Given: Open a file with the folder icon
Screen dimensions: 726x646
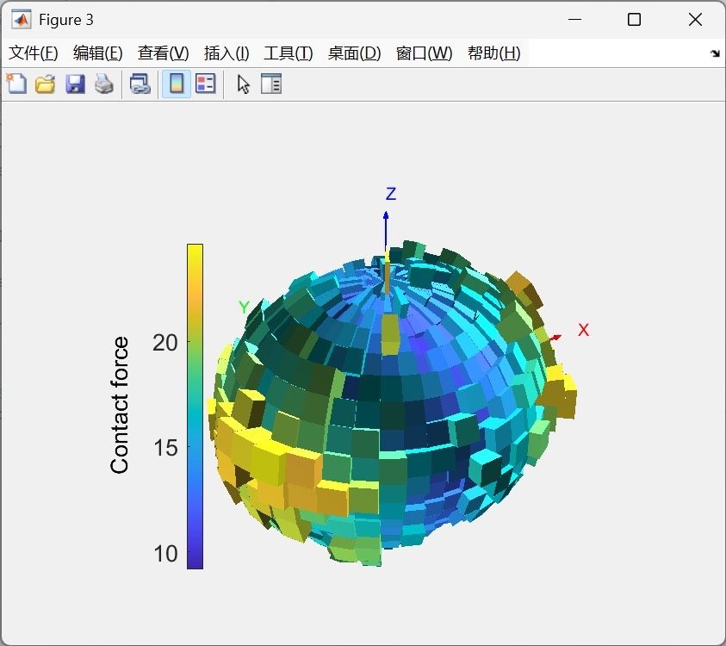Looking at the screenshot, I should [45, 84].
